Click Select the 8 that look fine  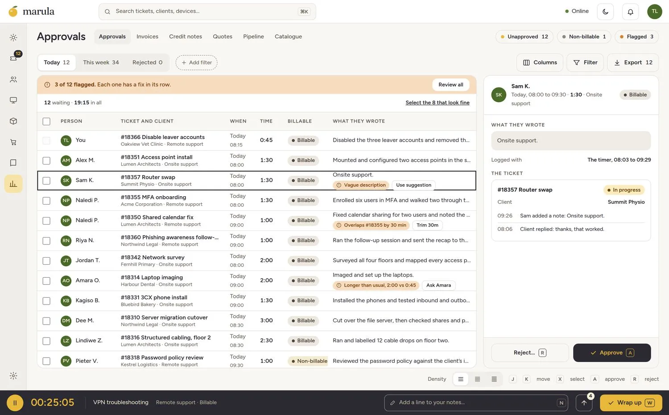(438, 103)
